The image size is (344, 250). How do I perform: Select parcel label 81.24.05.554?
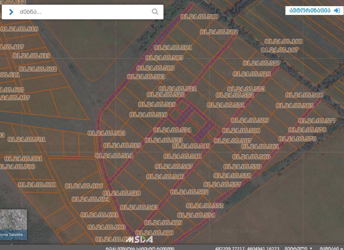(196, 215)
